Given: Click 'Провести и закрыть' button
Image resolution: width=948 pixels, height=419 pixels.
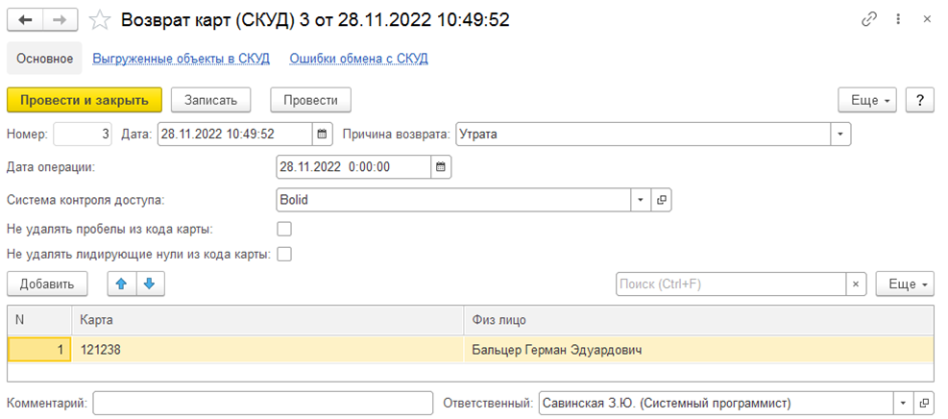Looking at the screenshot, I should (x=84, y=100).
